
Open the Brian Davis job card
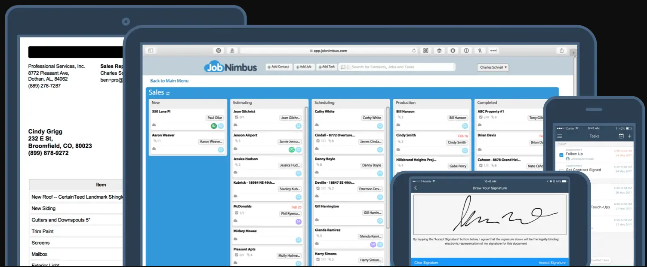pos(510,142)
